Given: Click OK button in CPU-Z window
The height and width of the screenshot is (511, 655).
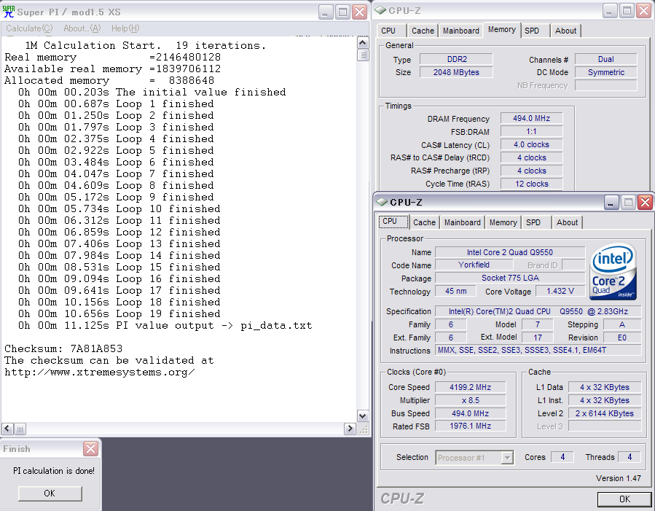Looking at the screenshot, I should pyautogui.click(x=624, y=499).
